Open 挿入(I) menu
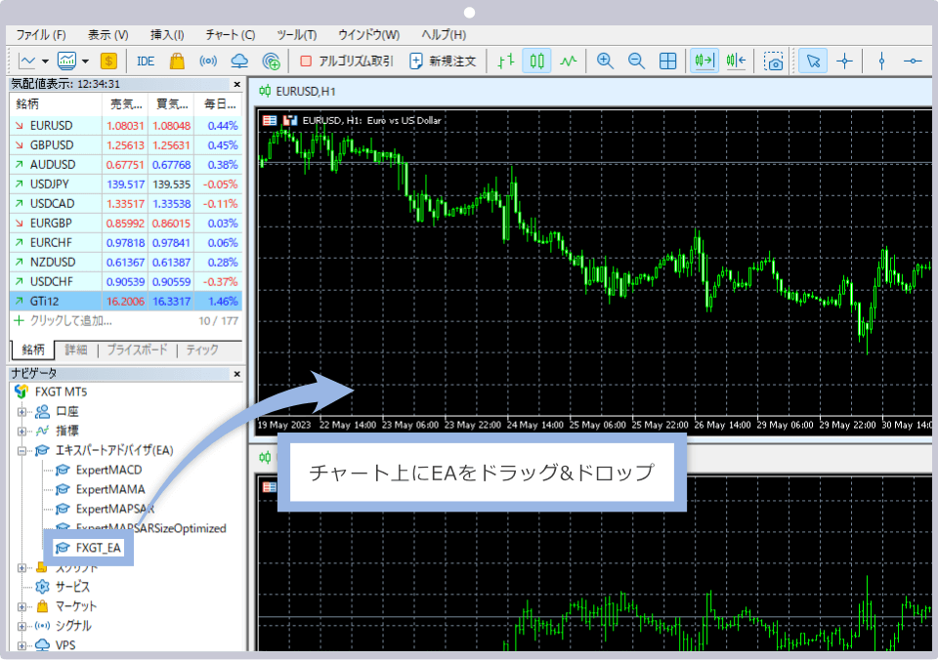The height and width of the screenshot is (660, 938). point(167,35)
